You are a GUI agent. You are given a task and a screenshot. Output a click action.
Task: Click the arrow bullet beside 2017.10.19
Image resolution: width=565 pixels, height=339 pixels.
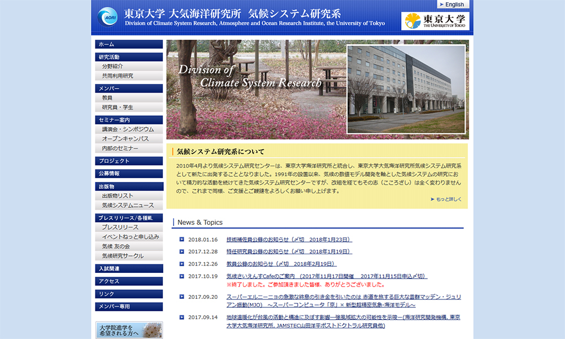pyautogui.click(x=181, y=276)
